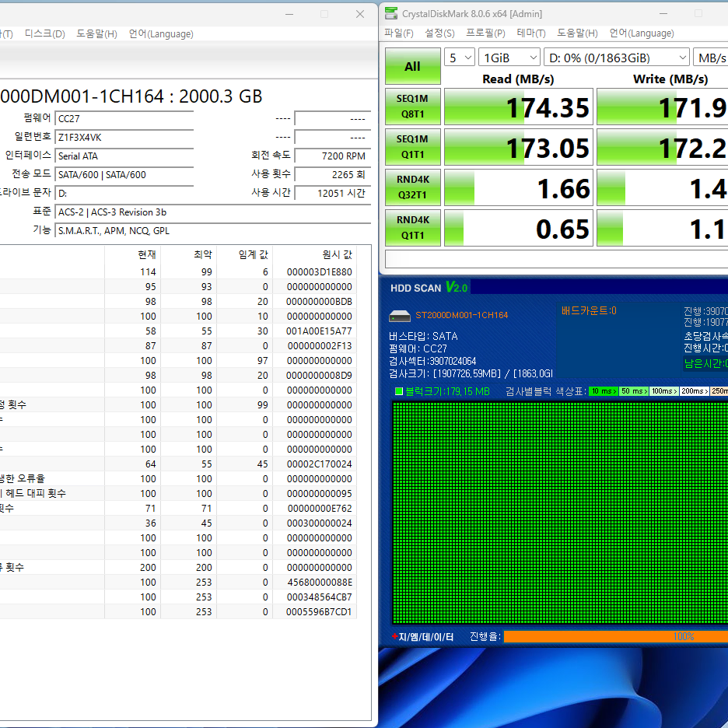Click the SEQ1M Q1T1 read result 173.05
Screen dimensions: 728x728
click(x=518, y=147)
